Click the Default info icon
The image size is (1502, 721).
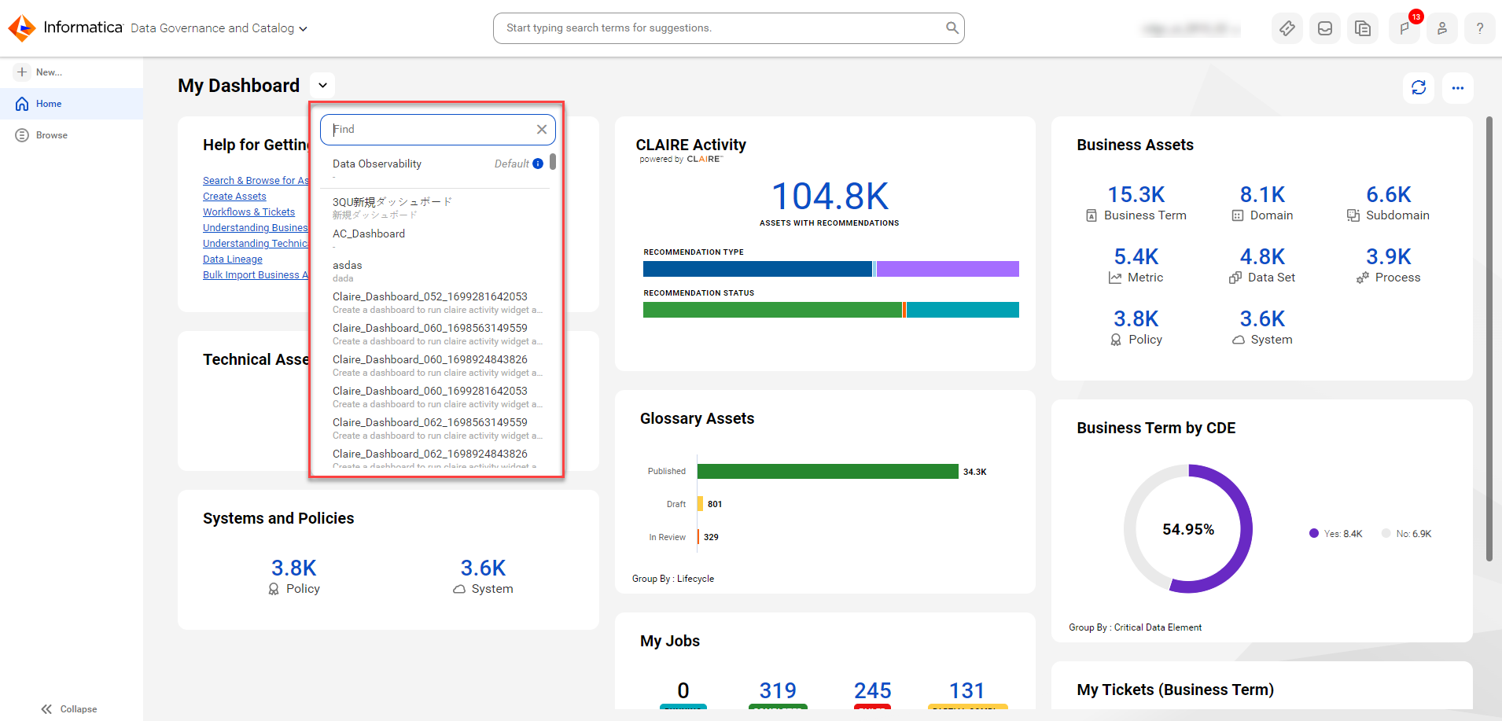[x=538, y=164]
